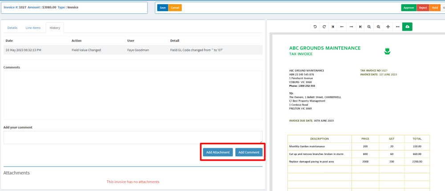This screenshot has height=191, width=445.
Task: Cancel editing with the orange button
Action: (x=175, y=8)
